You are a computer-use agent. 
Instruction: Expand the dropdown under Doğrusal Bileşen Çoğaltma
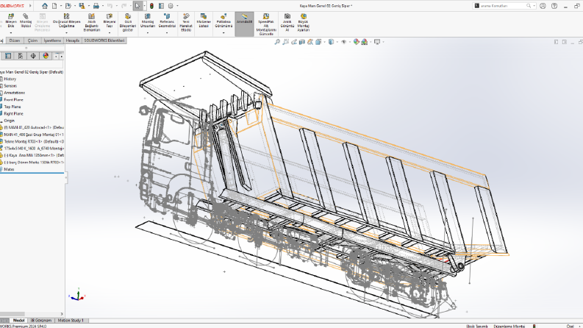coord(67,33)
